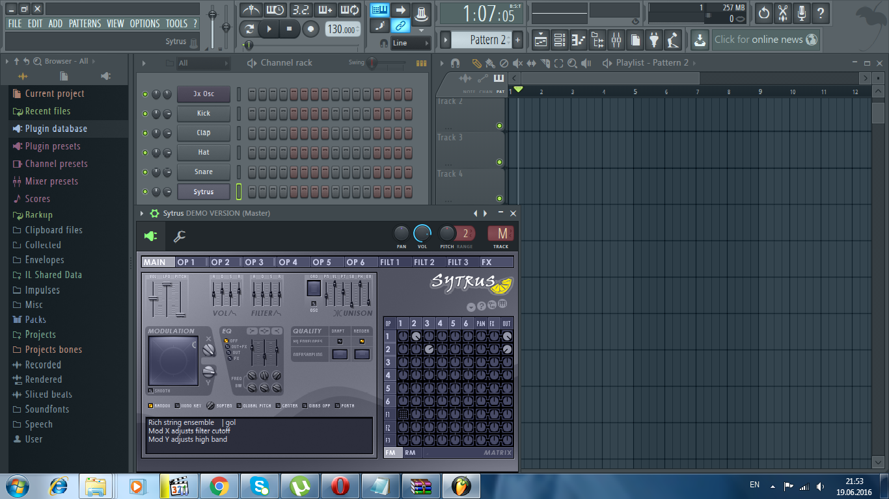Select the Paint brush tool in Playlist
The height and width of the screenshot is (499, 889).
(x=489, y=63)
